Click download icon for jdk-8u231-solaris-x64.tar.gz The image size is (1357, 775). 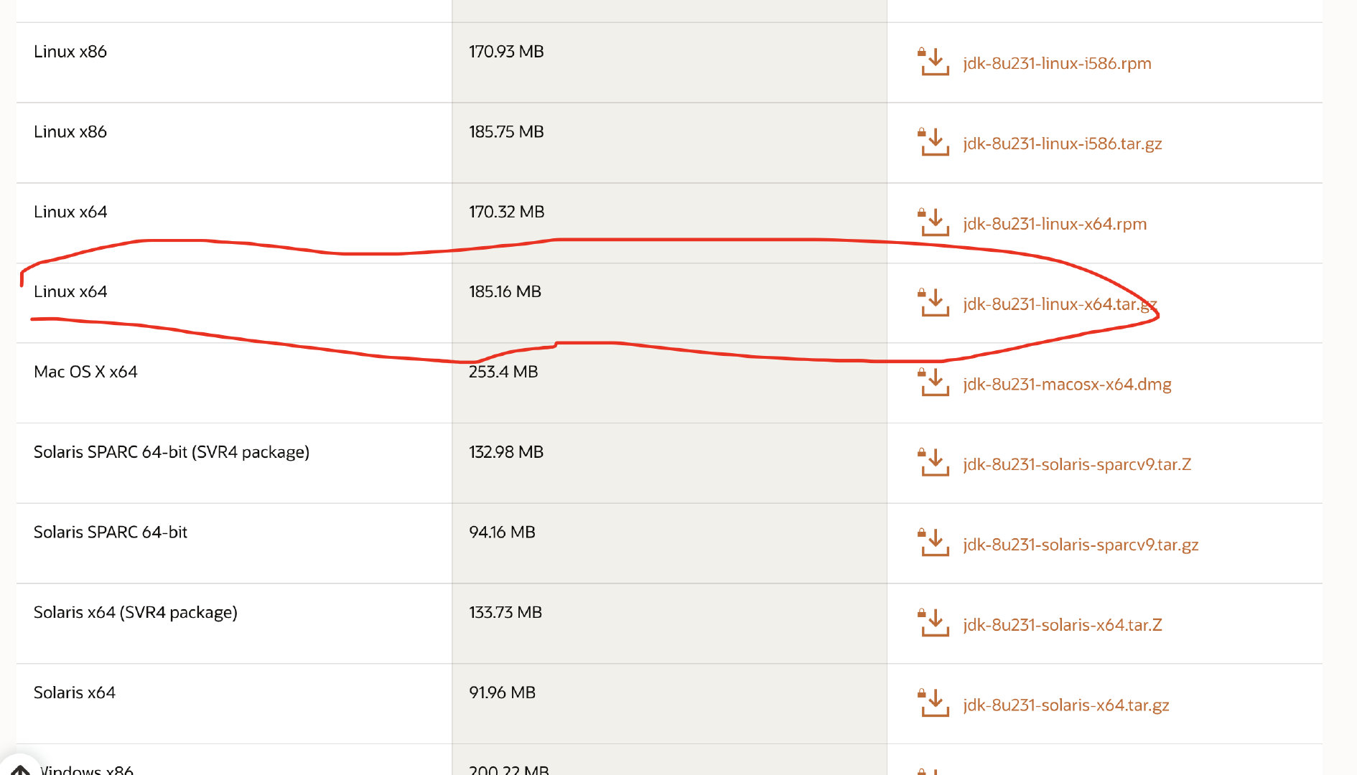(933, 703)
